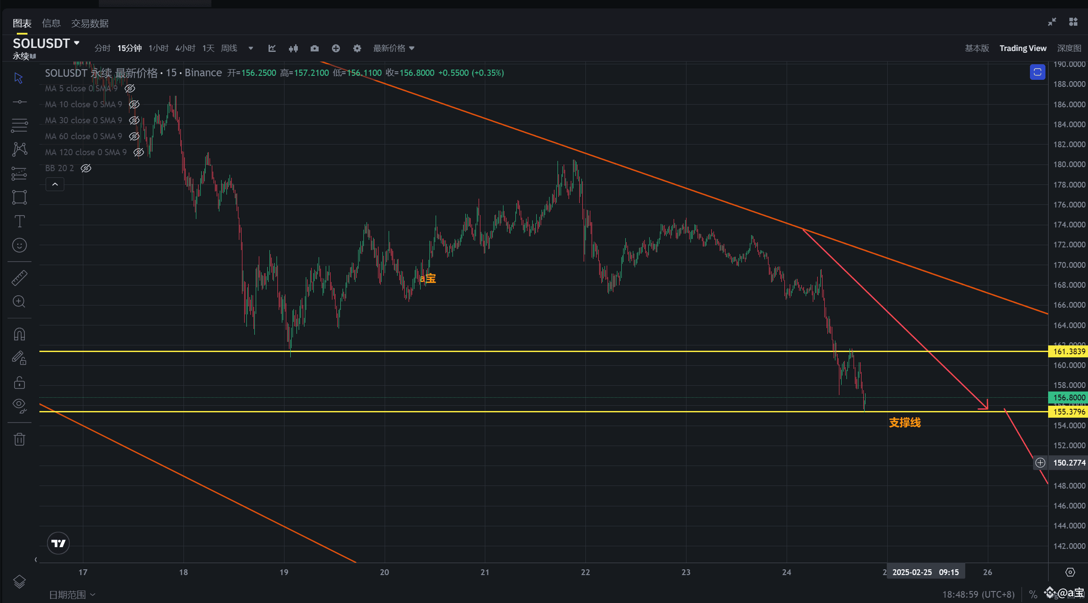Viewport: 1088px width, 603px height.
Task: Click the SOLUSDT 永续 chart legend title
Action: coord(133,73)
